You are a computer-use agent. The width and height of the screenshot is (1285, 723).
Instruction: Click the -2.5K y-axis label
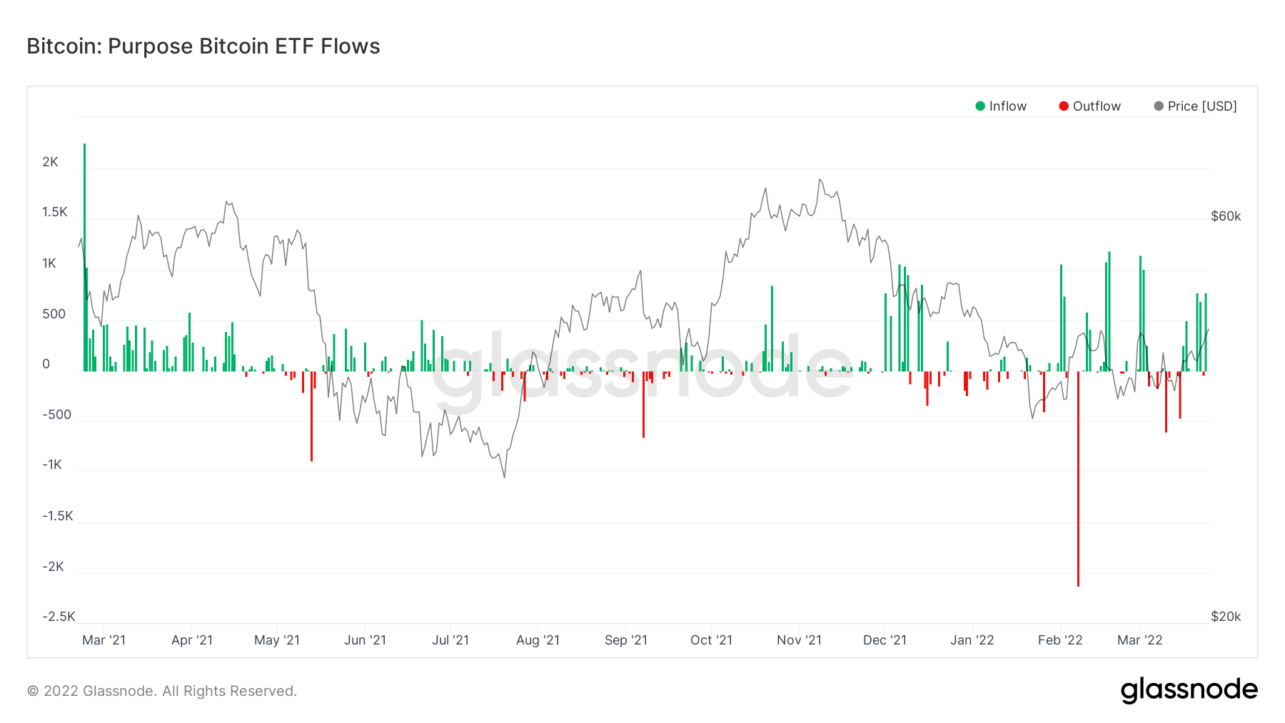tap(59, 617)
